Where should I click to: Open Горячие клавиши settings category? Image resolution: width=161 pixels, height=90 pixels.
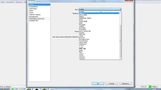tap(39, 15)
